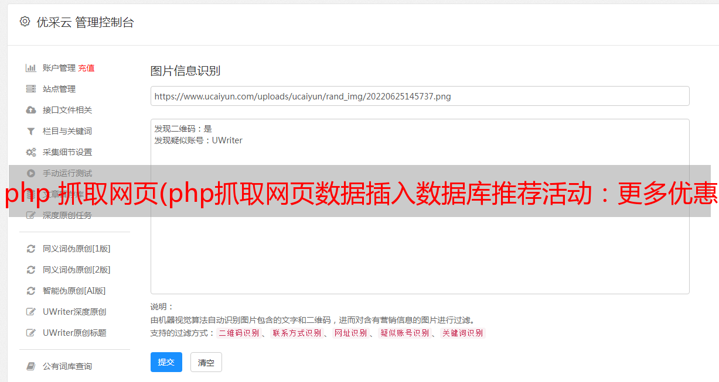
Task: Click the filter funnel icon for 栏目与关键词
Action: coord(31,131)
